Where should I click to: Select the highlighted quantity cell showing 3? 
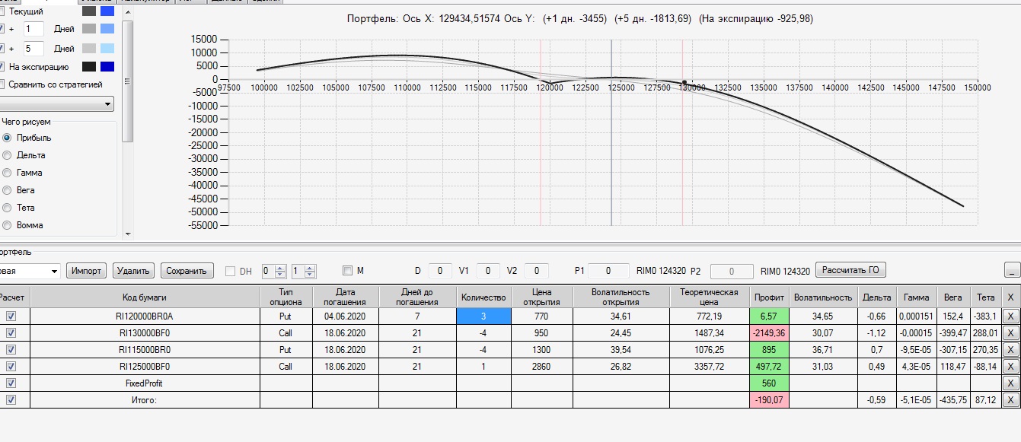click(x=483, y=316)
